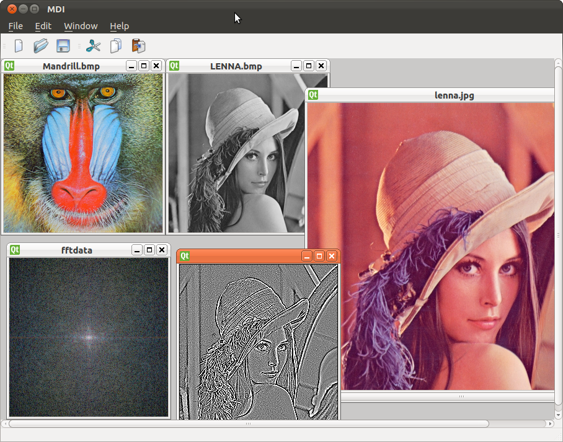Maximize the LENNA.bmp subwindow

coord(309,66)
